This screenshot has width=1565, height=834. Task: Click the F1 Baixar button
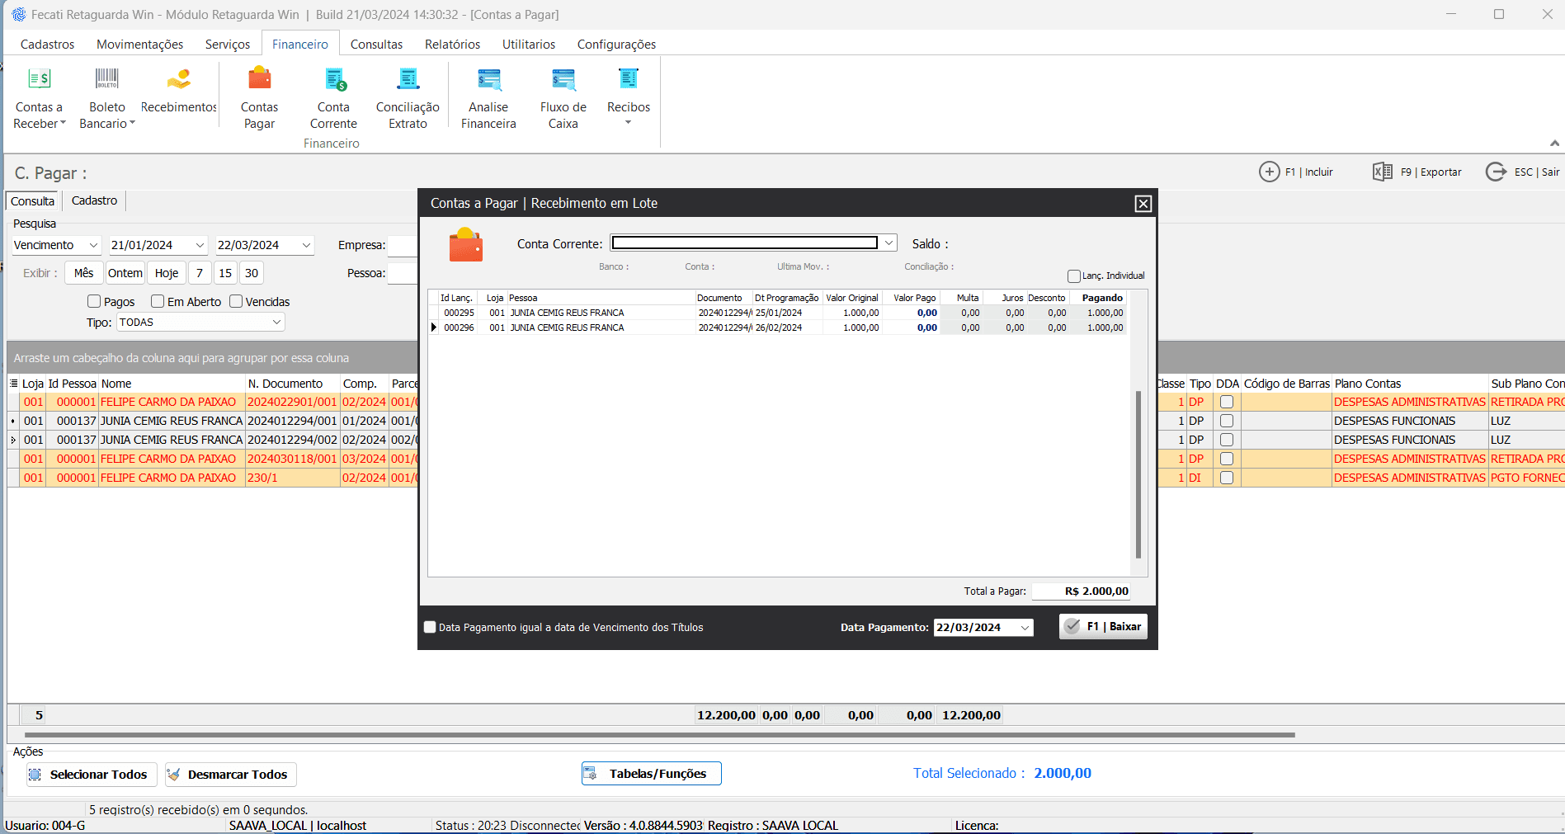[x=1103, y=627]
